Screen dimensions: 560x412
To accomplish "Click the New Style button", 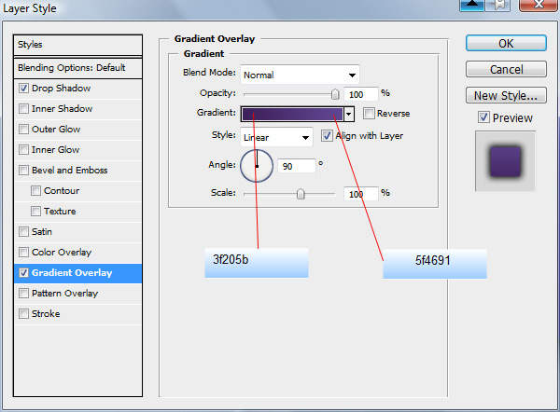I will (506, 95).
